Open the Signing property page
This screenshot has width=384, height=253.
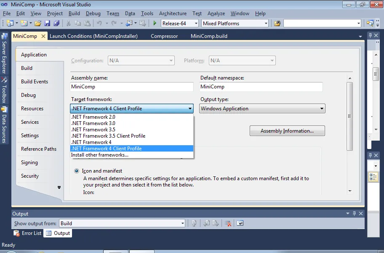click(29, 162)
